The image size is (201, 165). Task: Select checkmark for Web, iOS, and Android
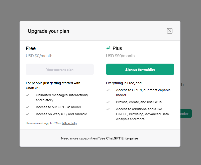pyautogui.click(x=28, y=114)
